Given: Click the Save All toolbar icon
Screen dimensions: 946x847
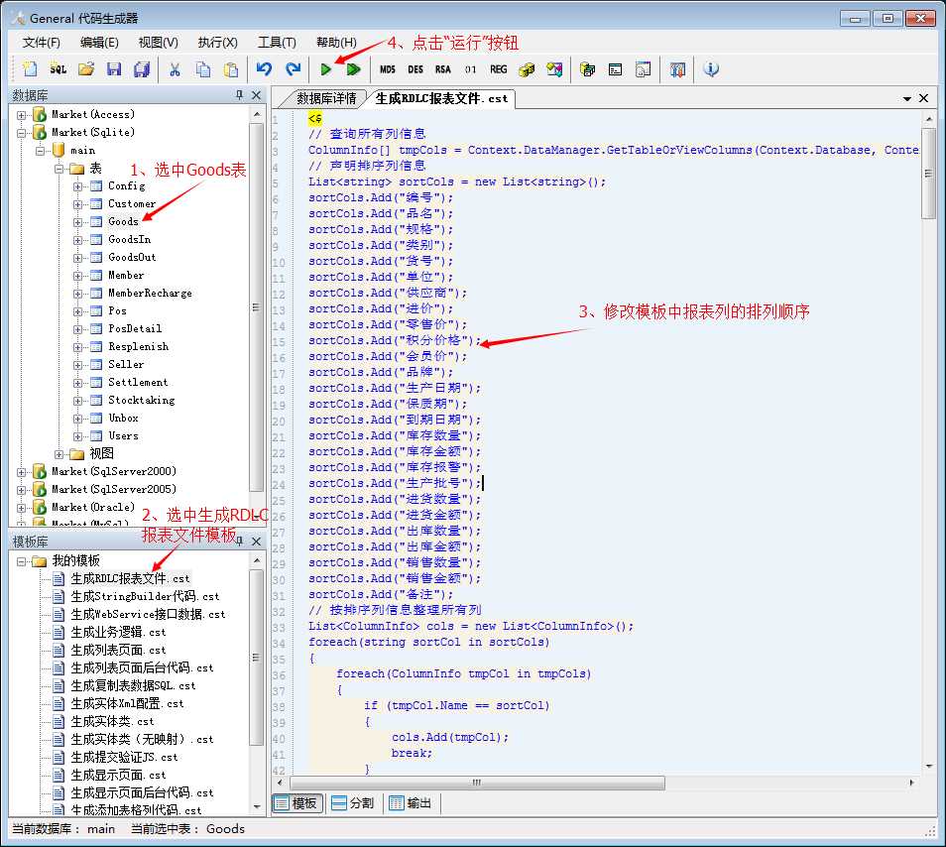Looking at the screenshot, I should (142, 69).
